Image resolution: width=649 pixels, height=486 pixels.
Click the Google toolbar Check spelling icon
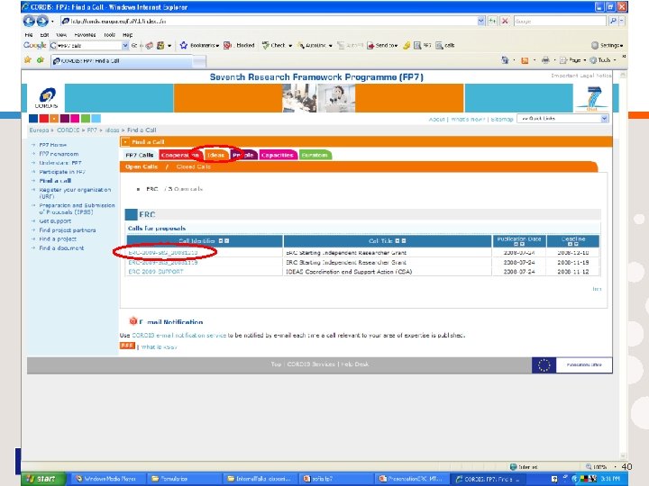tap(265, 46)
